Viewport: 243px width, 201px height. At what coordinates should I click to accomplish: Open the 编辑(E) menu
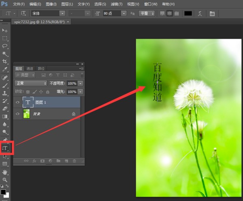click(x=35, y=4)
